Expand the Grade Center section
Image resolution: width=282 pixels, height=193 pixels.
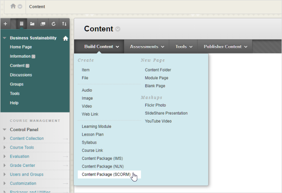5,166
